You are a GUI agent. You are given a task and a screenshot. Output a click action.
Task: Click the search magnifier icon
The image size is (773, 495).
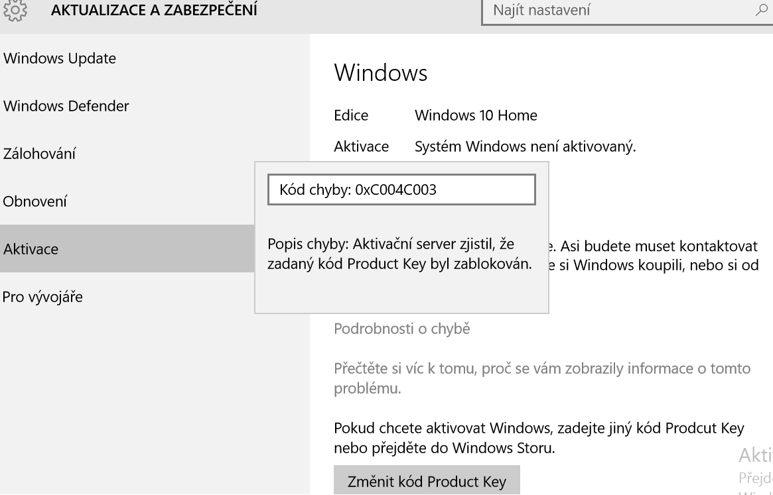(x=761, y=11)
